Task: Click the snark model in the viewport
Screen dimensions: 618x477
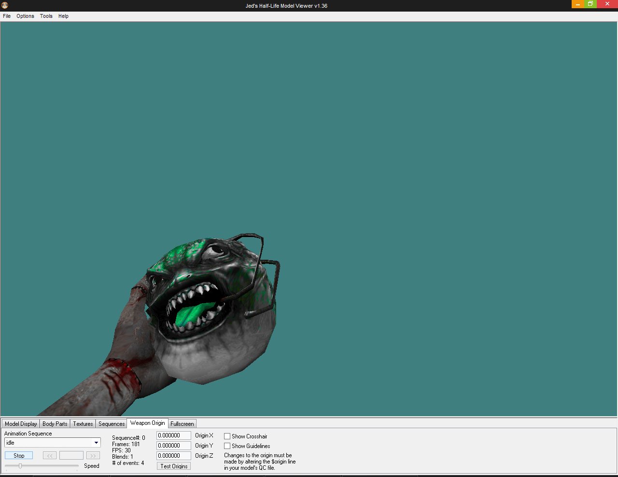Action: [212, 309]
